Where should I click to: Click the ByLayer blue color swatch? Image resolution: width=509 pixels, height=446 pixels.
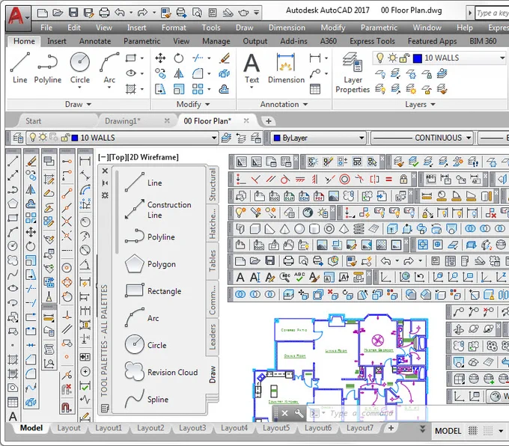(x=277, y=138)
